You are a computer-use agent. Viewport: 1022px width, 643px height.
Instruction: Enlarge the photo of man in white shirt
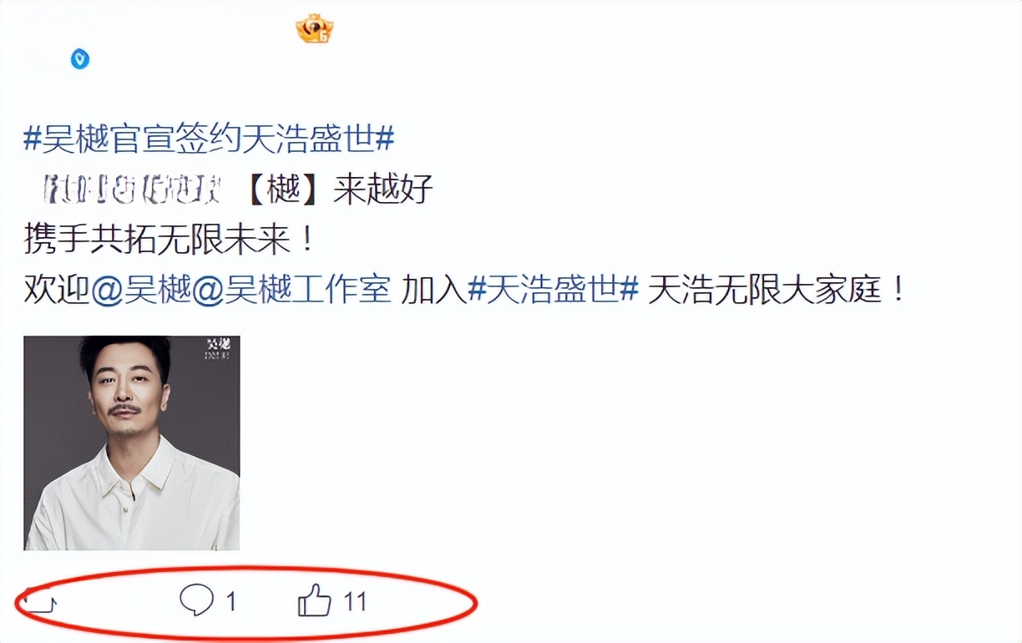click(x=132, y=443)
